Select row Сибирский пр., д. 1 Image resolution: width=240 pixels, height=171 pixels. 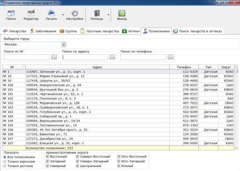coord(118,116)
